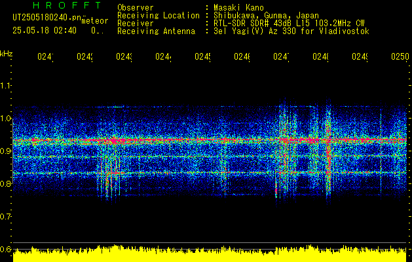The width and height of the screenshot is (412, 262).
Task: Click the 0.6 kHz axis label
Action: click(x=5, y=249)
